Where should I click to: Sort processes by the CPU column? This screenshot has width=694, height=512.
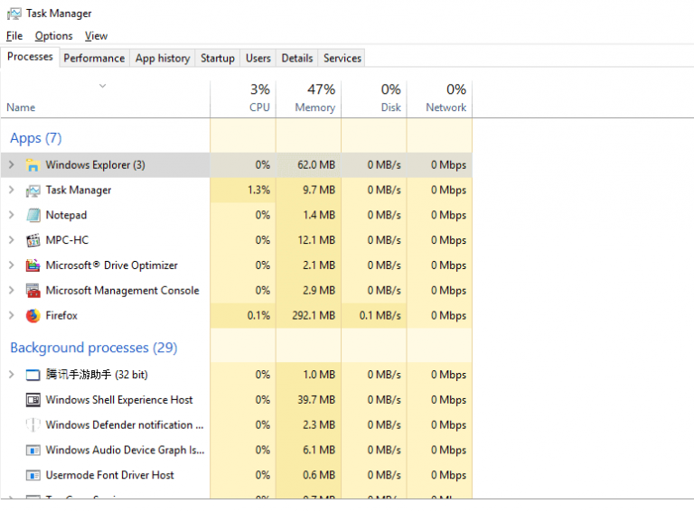pyautogui.click(x=243, y=99)
